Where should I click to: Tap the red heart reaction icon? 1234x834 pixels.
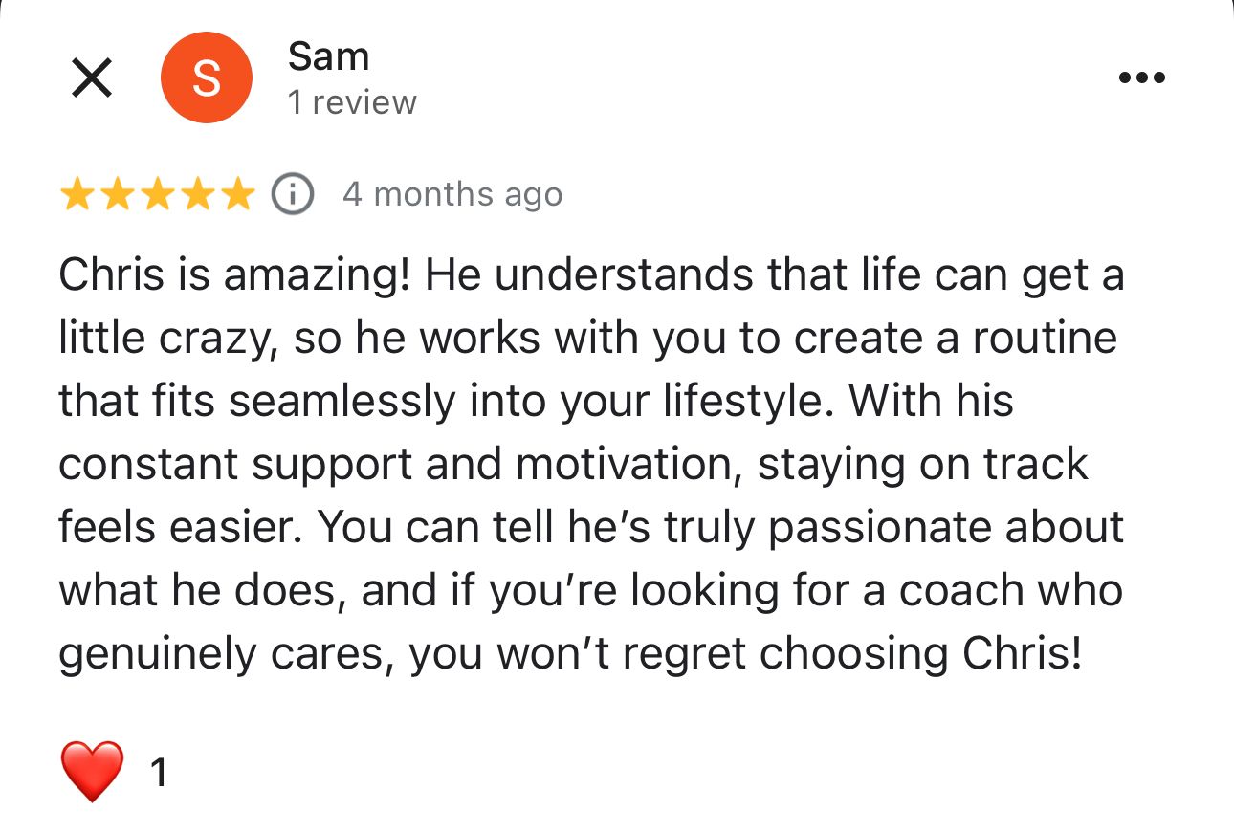click(92, 771)
